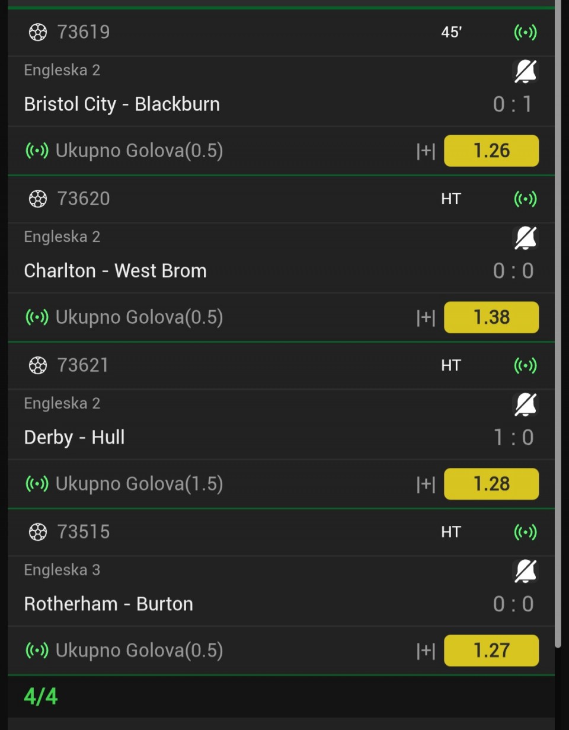Expand more markets for Bristol City - Blackburn
The height and width of the screenshot is (730, 569).
[x=426, y=151]
